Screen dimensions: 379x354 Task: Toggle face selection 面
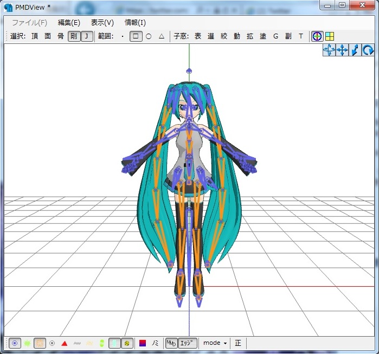[x=48, y=36]
